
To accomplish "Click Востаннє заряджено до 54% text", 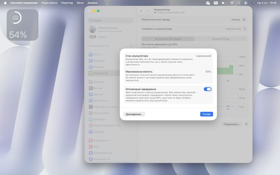I will pos(160,44).
